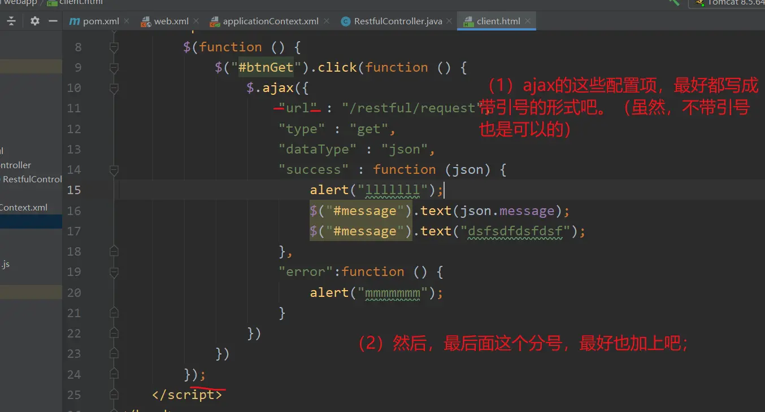Switch to the applicationContext.xml tab
The height and width of the screenshot is (412, 765).
click(x=271, y=21)
